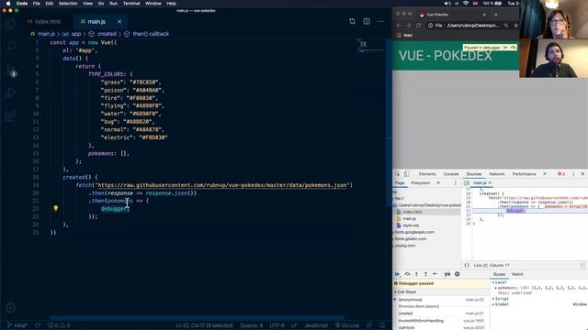Open DevTools customize three-dots menu

pos(573,174)
